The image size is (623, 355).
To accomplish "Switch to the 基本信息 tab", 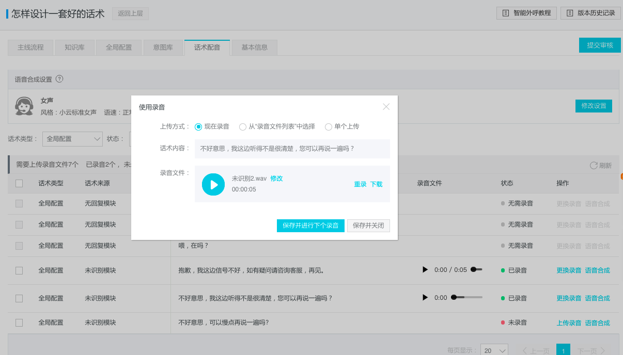I will [x=255, y=47].
